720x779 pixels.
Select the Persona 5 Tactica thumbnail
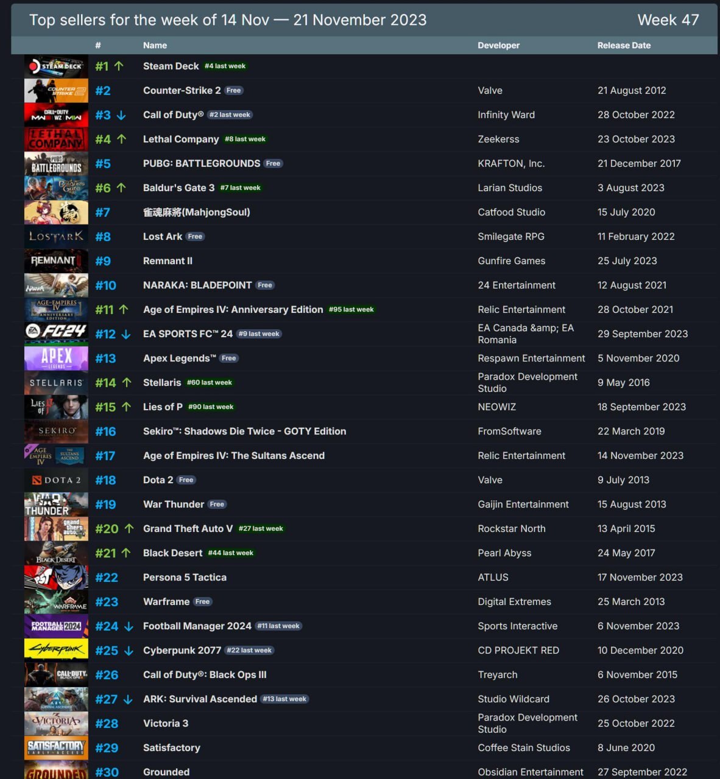[56, 578]
